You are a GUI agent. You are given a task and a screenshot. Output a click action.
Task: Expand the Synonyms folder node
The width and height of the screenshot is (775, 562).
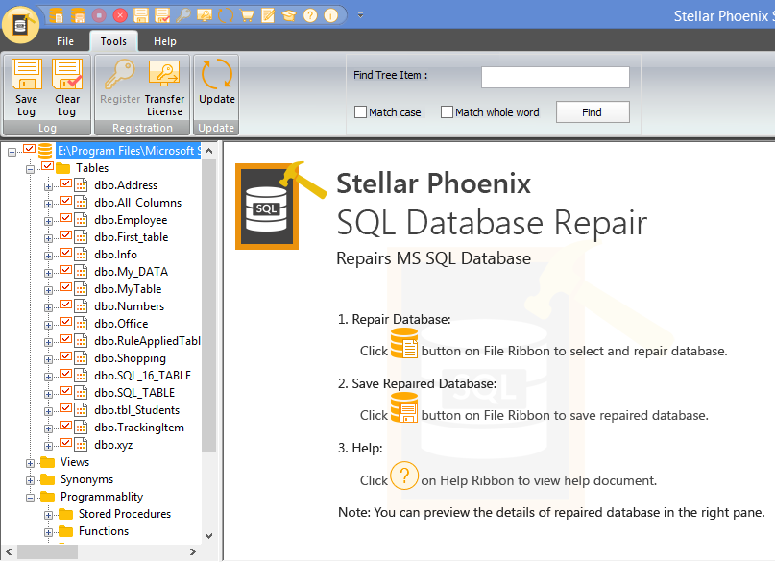coord(30,480)
